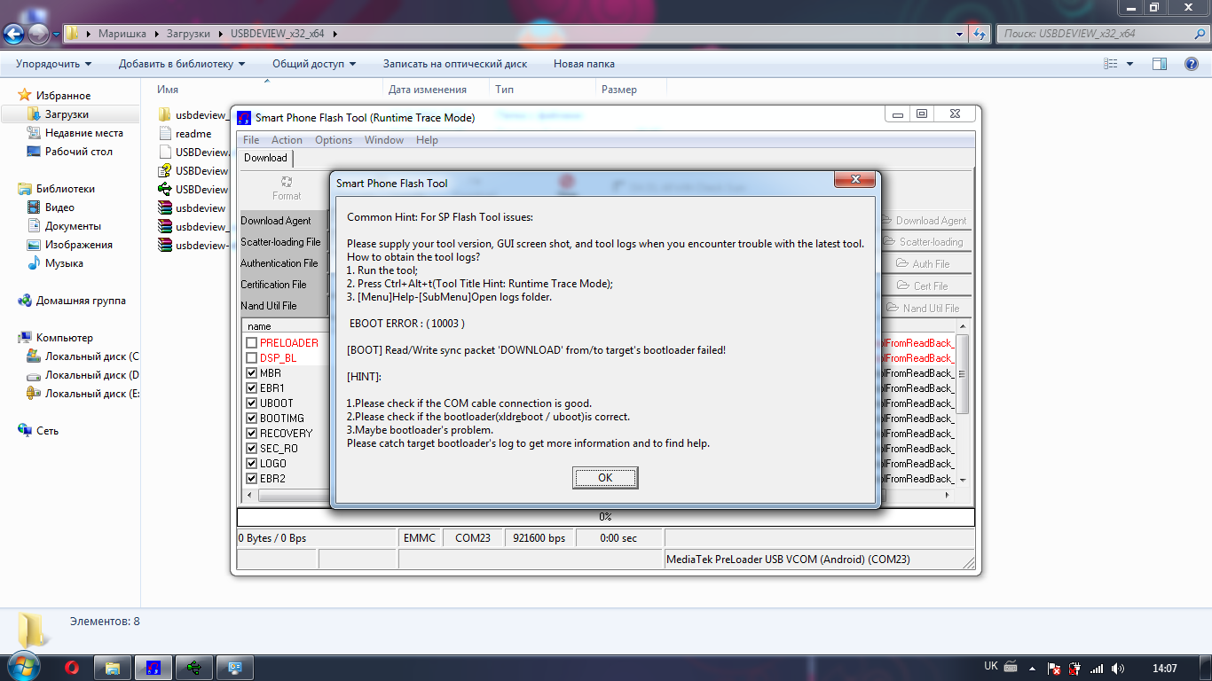Select Загрузки in the navigation pane
The image size is (1212, 681).
[67, 114]
